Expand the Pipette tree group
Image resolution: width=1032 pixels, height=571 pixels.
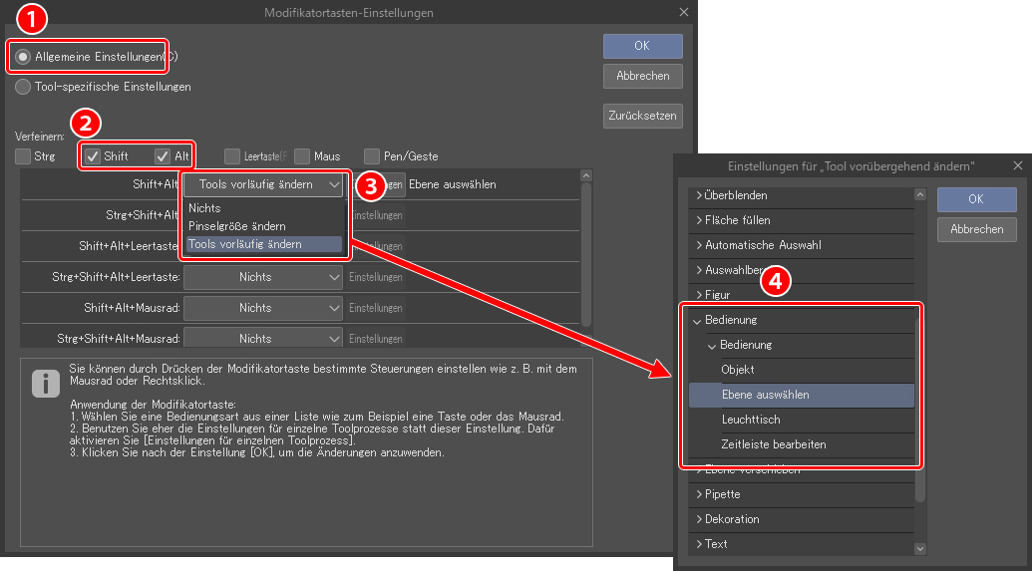click(700, 494)
